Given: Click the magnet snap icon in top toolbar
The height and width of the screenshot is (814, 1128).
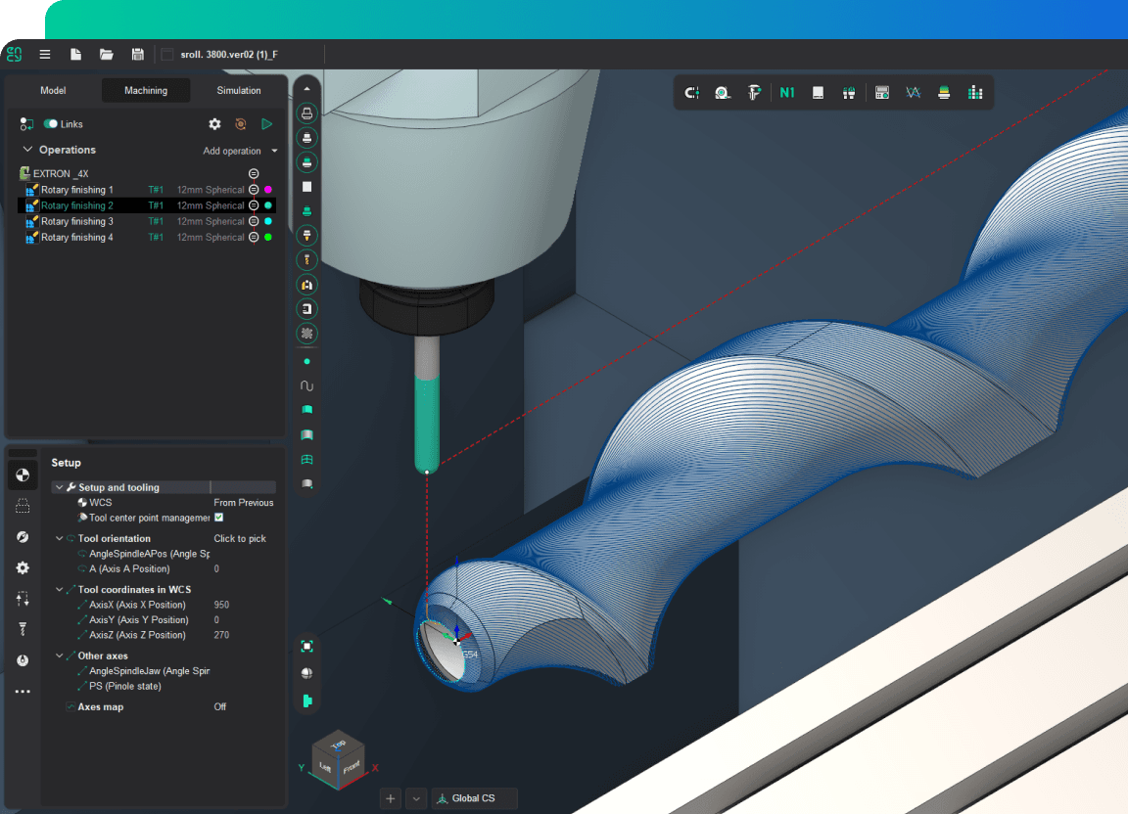Looking at the screenshot, I should click(x=692, y=92).
